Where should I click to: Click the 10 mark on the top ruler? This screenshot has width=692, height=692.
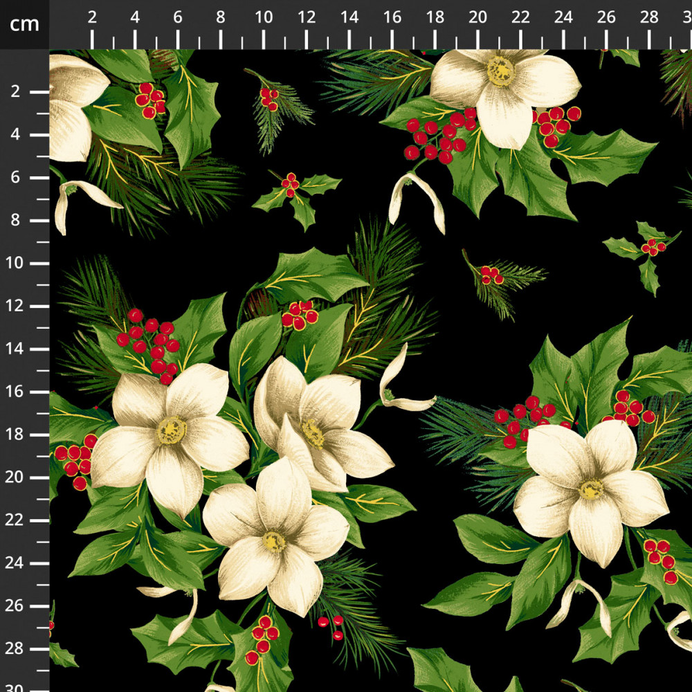264,18
